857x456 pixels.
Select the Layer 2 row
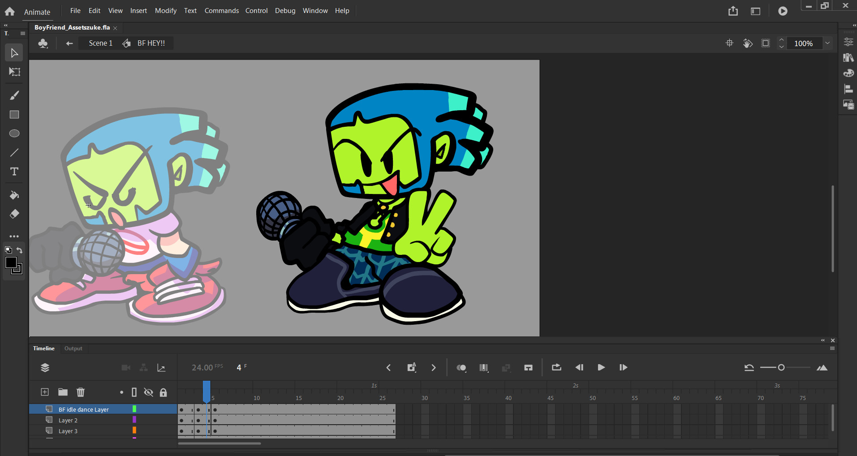tap(103, 420)
